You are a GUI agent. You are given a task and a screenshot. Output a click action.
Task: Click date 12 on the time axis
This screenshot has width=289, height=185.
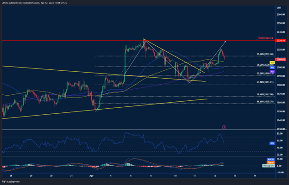pyautogui.click(x=215, y=176)
